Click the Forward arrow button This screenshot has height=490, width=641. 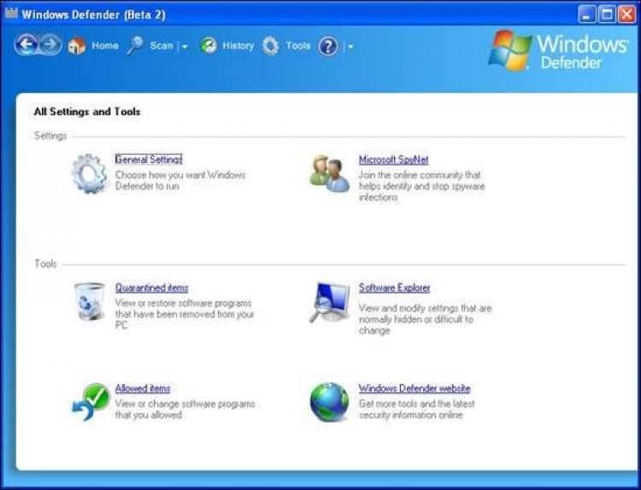coord(50,45)
